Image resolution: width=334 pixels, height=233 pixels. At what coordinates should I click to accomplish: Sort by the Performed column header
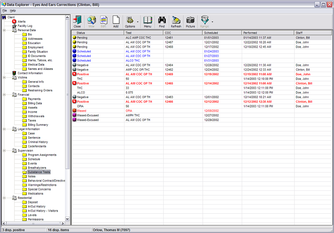coord(268,33)
